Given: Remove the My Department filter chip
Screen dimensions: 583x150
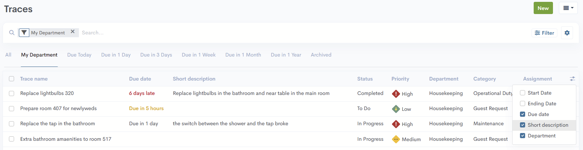Looking at the screenshot, I should [x=73, y=32].
